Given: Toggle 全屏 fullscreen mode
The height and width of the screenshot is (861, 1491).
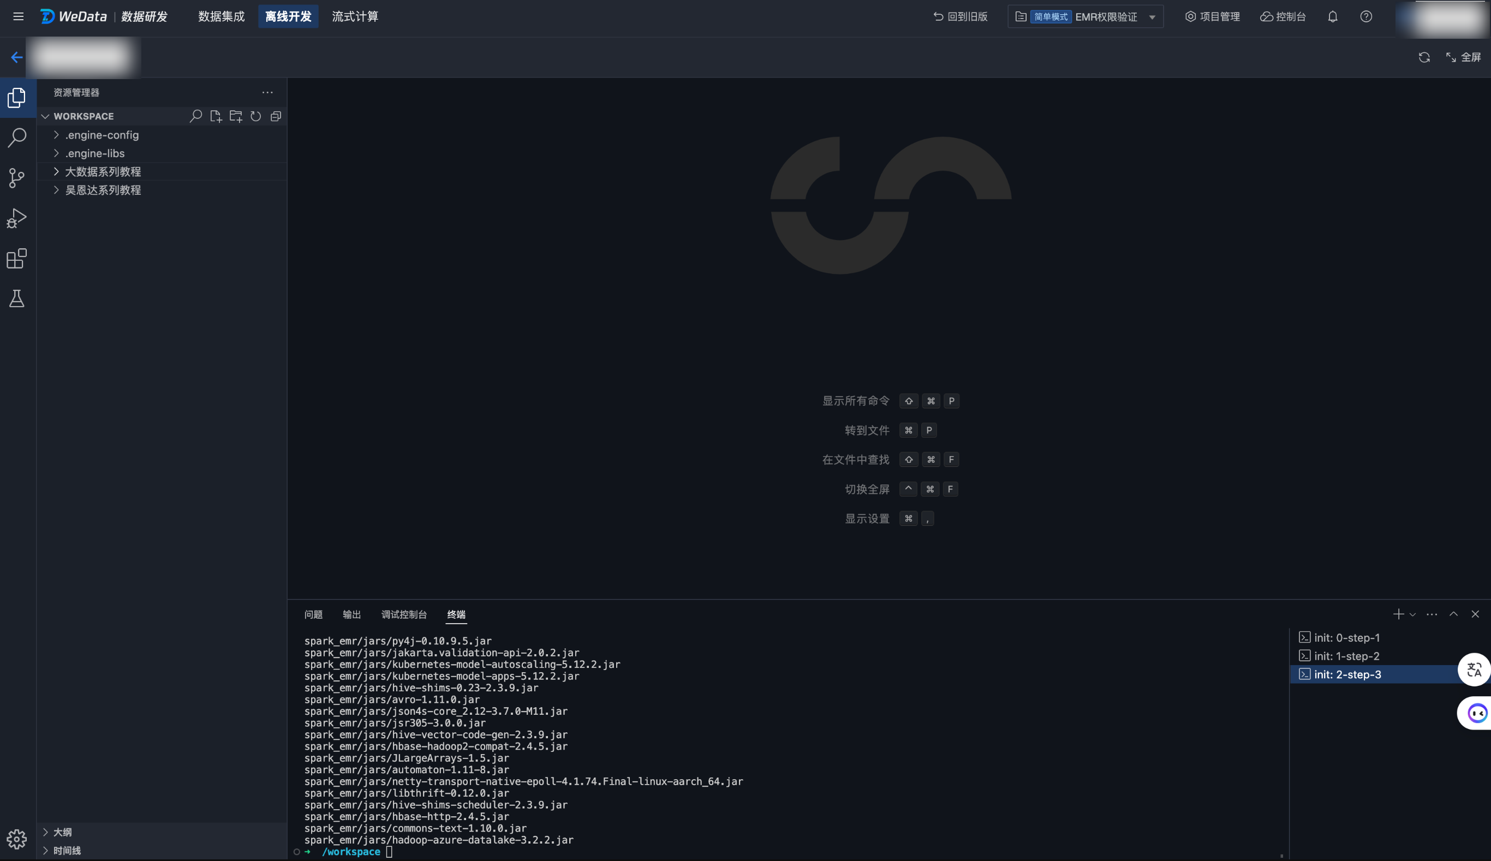Looking at the screenshot, I should tap(1464, 57).
